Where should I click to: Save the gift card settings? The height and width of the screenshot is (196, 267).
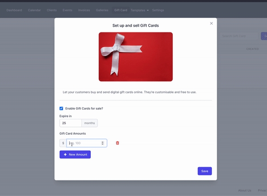(205, 171)
